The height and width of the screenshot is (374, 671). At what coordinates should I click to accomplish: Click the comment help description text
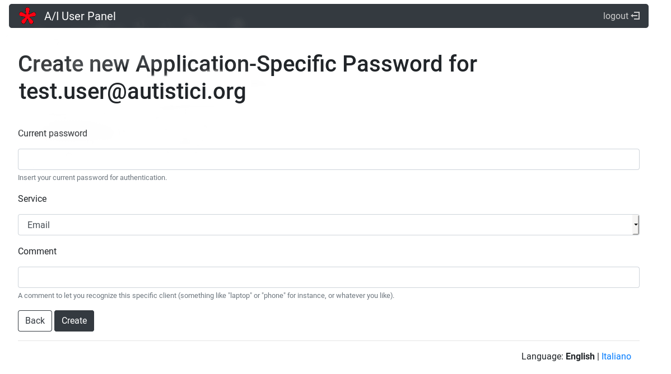tap(206, 296)
